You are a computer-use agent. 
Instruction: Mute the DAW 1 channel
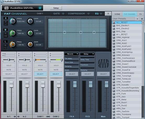point(40,70)
